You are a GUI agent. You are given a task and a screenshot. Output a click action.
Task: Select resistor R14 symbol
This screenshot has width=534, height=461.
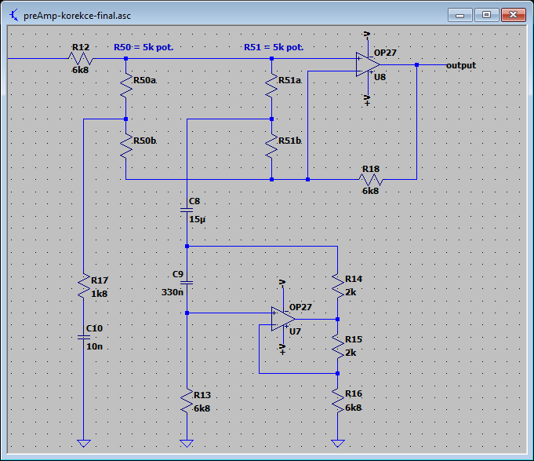coord(337,286)
